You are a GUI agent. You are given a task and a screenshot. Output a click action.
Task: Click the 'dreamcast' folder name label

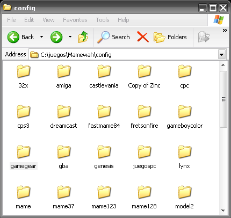click(x=63, y=126)
